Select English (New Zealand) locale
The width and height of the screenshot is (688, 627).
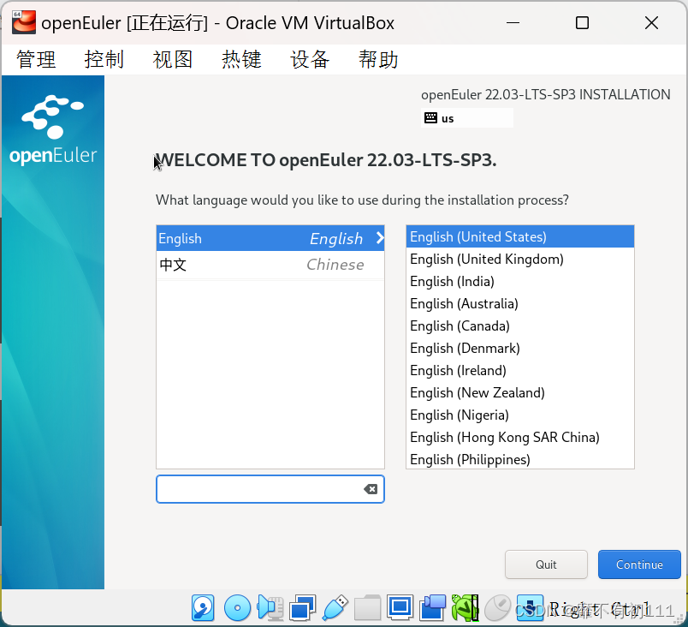pyautogui.click(x=520, y=392)
